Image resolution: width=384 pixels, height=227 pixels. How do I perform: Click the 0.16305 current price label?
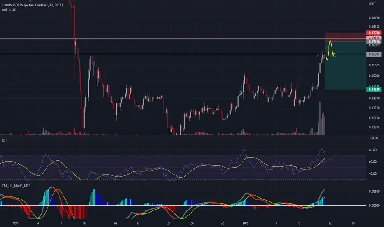[x=374, y=54]
